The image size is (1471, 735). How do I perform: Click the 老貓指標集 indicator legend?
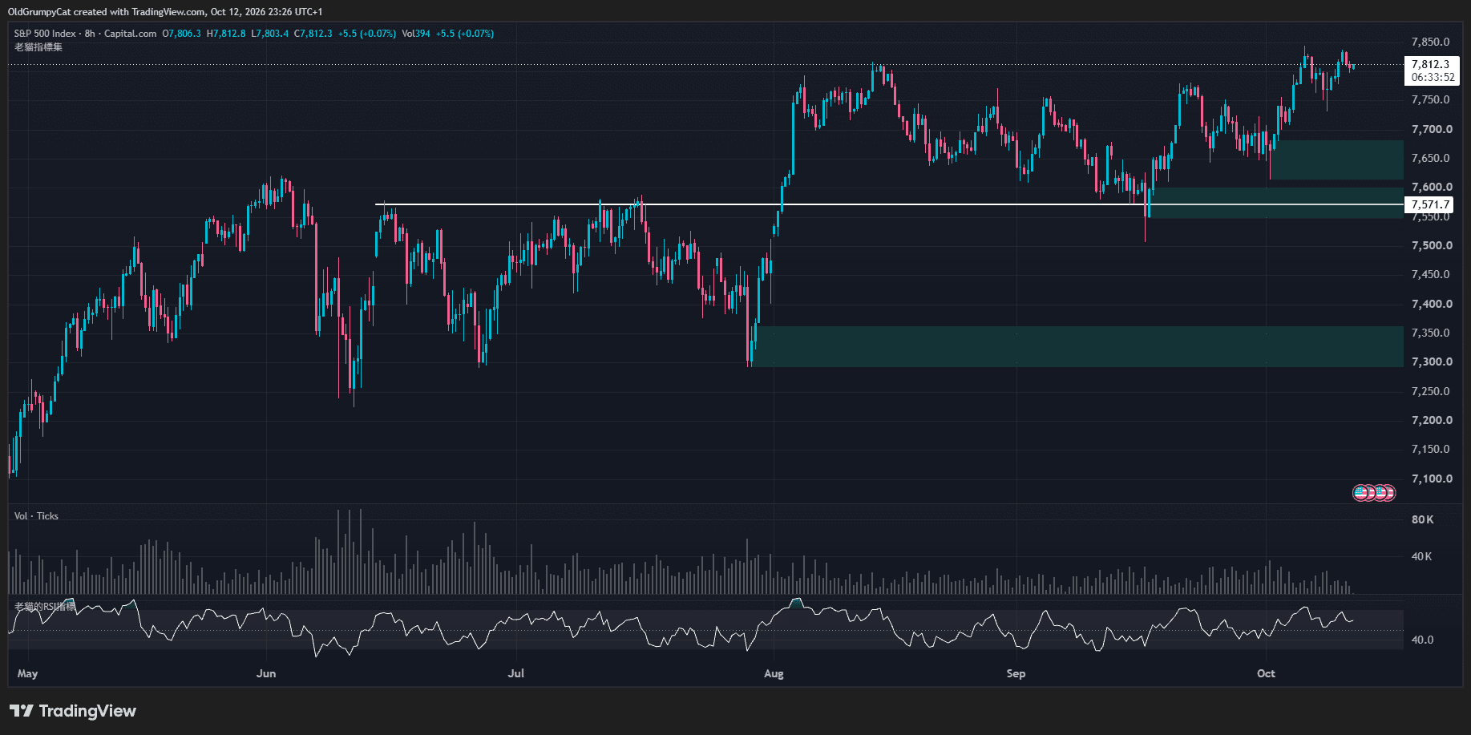tap(38, 47)
